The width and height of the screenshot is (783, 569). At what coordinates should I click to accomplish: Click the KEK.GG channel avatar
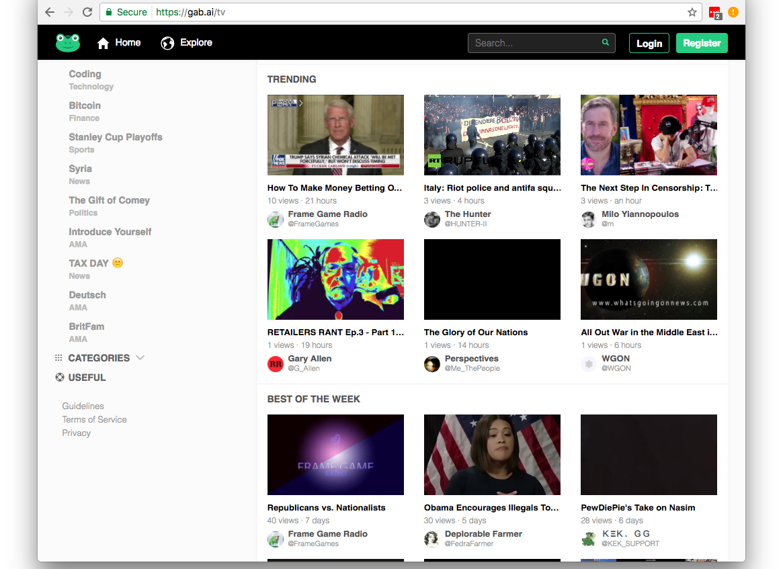click(x=589, y=539)
